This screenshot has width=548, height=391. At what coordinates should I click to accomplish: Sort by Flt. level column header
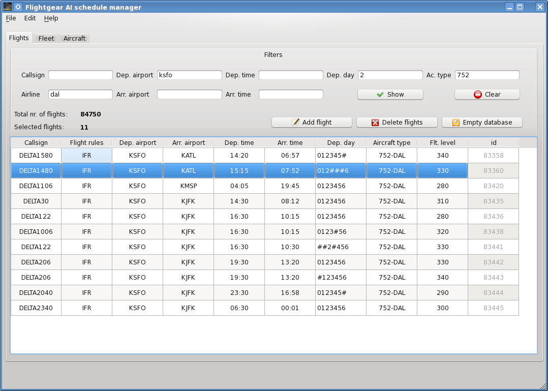pos(442,143)
